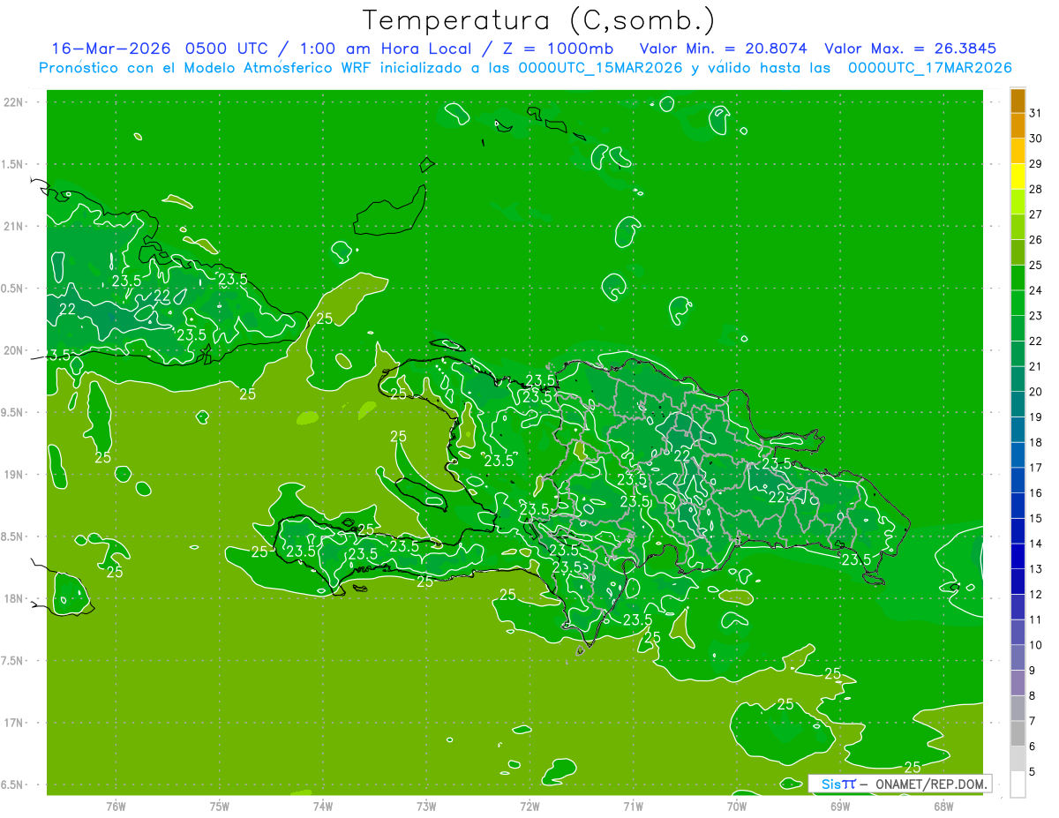Click the "68W" longitude axis label
This screenshot has width=1059, height=818.
(943, 806)
